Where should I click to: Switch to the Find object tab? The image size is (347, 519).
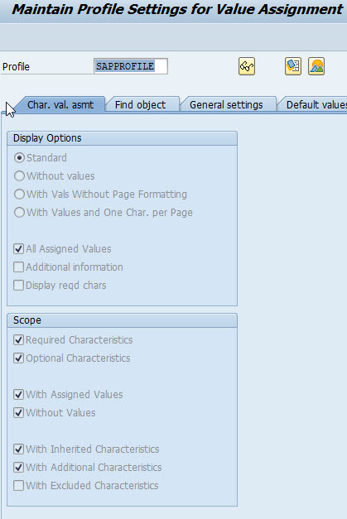pos(141,104)
